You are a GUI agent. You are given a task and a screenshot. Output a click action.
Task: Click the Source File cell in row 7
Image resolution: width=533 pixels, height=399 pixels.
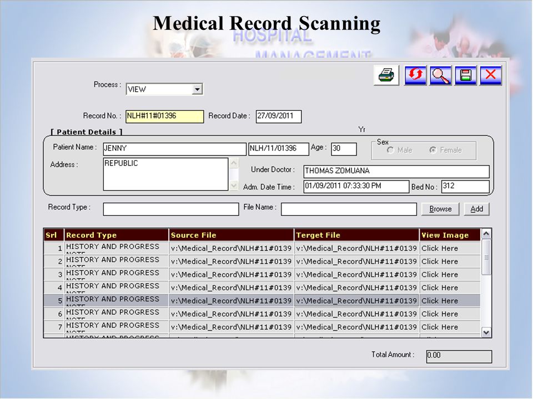click(x=231, y=327)
